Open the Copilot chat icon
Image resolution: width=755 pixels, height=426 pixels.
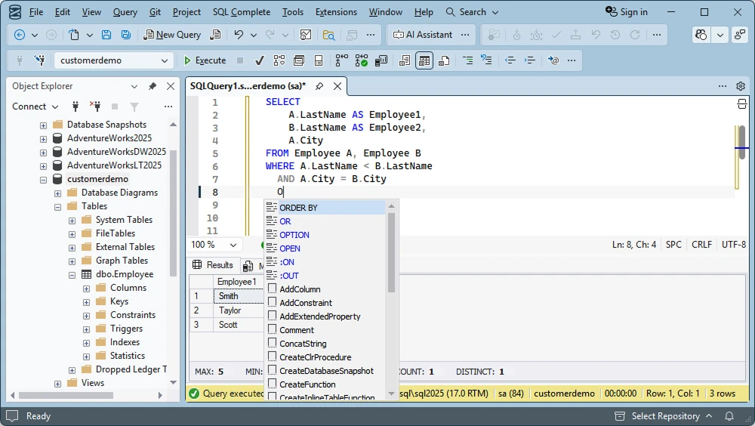(701, 35)
